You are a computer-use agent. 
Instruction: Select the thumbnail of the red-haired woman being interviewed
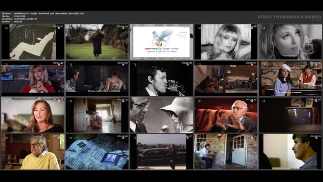click(x=33, y=115)
